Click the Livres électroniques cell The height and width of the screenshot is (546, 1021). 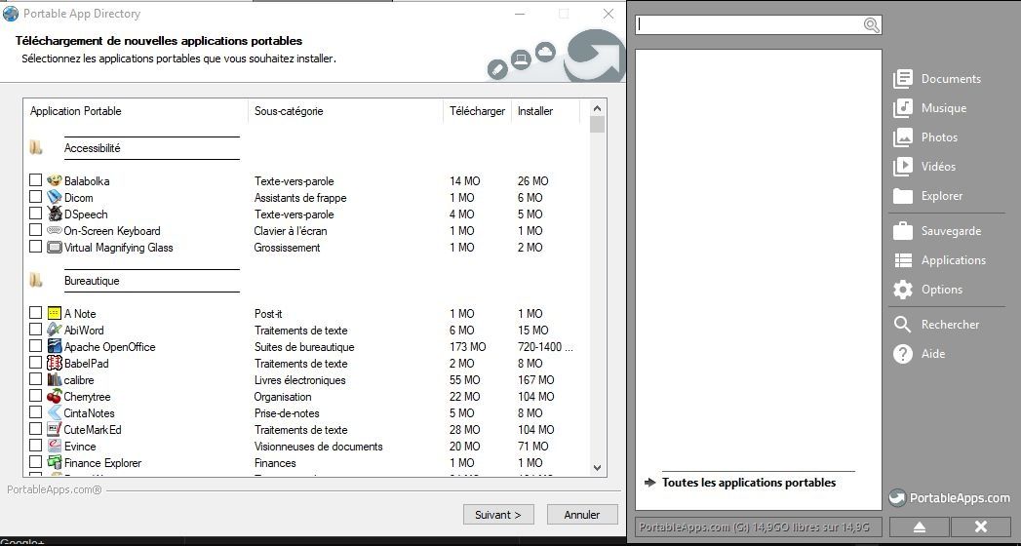[299, 380]
